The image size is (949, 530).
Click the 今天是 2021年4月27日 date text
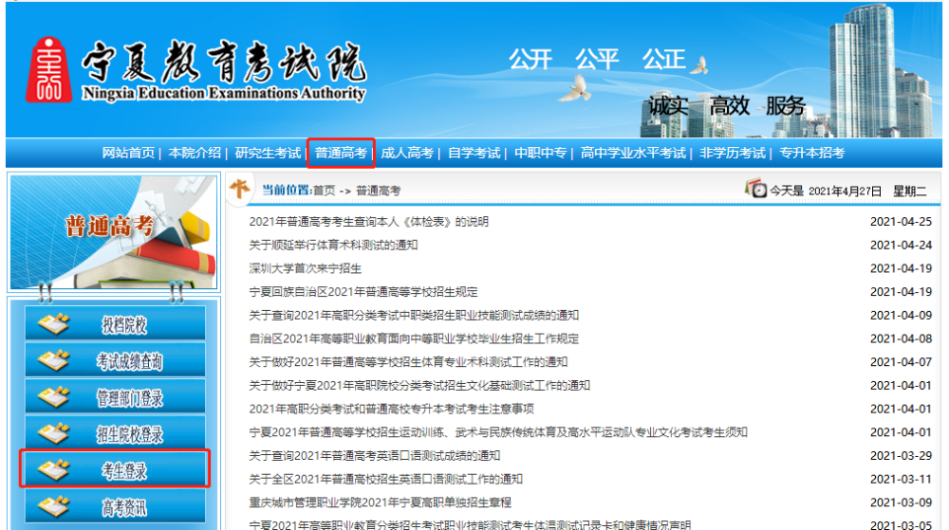[826, 191]
